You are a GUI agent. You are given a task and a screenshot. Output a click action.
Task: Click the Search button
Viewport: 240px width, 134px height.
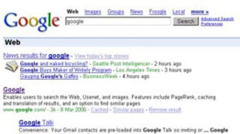pos(186,21)
